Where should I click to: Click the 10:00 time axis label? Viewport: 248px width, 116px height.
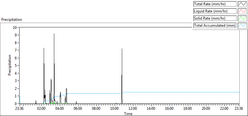click(115, 109)
